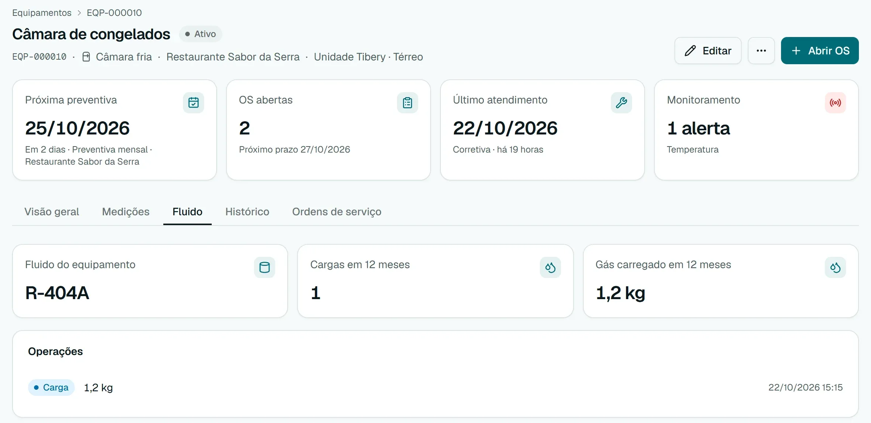Click the Ativo status badge
The image size is (871, 423).
[x=200, y=34]
